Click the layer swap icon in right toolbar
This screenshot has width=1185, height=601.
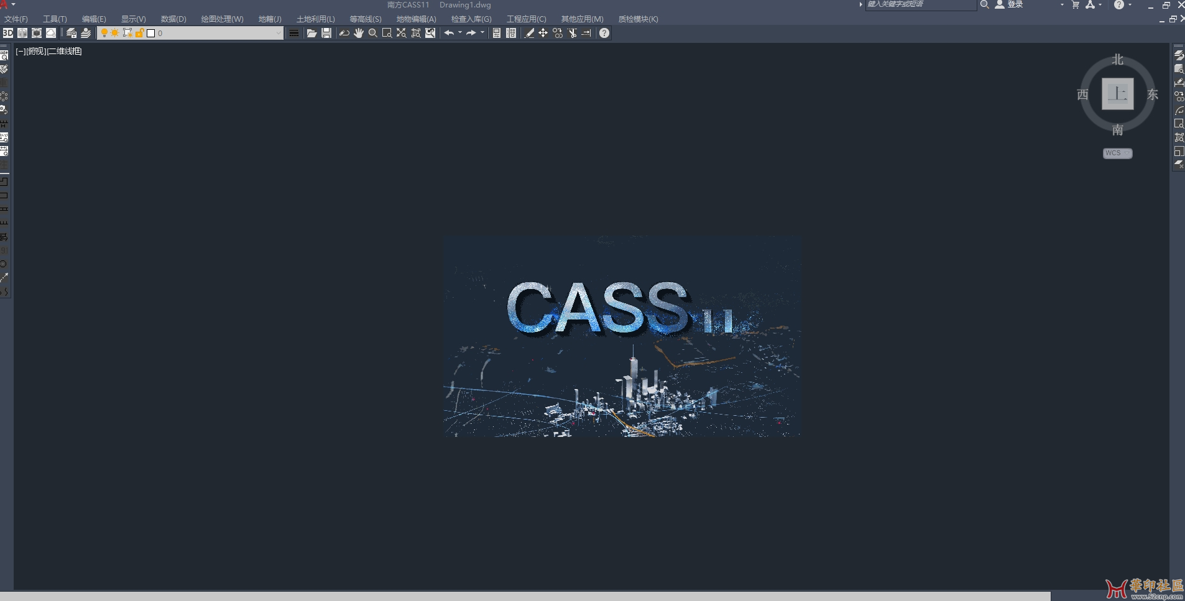pyautogui.click(x=1179, y=55)
